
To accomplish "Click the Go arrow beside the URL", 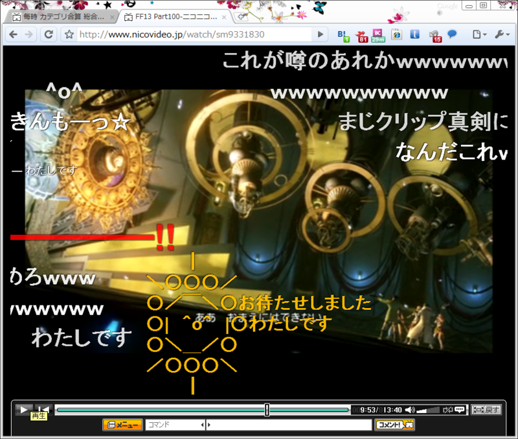I will pyautogui.click(x=320, y=34).
